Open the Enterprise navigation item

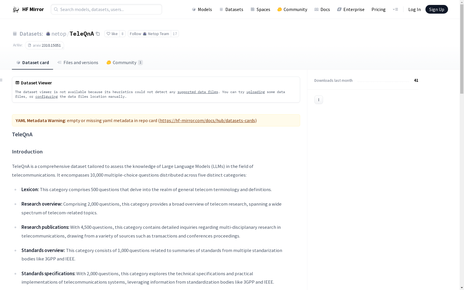(351, 10)
